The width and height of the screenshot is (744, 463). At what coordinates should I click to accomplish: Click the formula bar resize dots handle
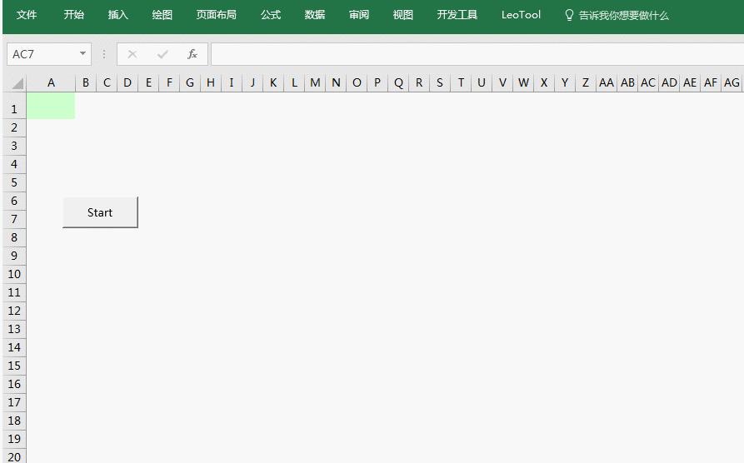[x=104, y=54]
